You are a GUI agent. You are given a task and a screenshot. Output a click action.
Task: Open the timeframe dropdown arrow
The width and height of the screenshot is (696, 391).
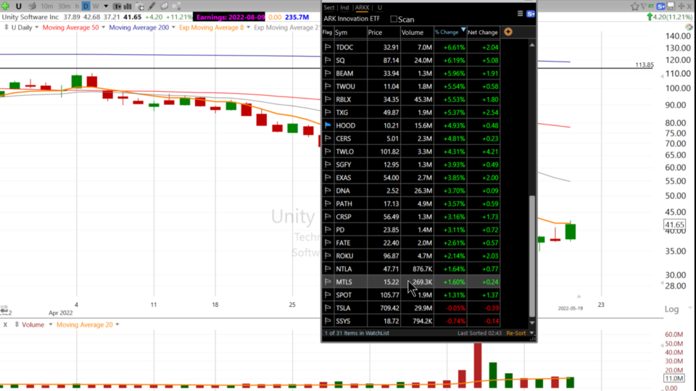(x=106, y=7)
